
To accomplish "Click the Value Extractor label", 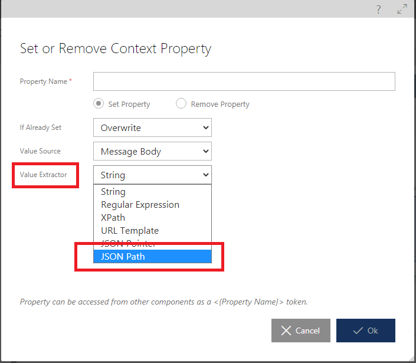I will pos(44,175).
